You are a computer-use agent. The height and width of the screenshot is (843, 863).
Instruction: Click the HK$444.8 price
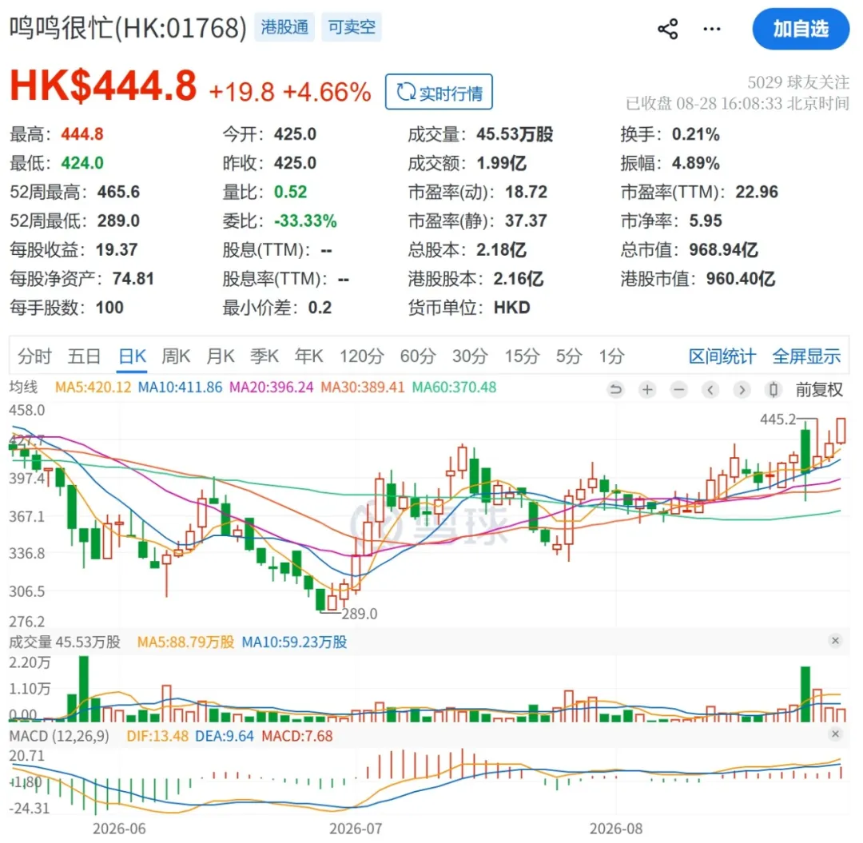point(103,85)
